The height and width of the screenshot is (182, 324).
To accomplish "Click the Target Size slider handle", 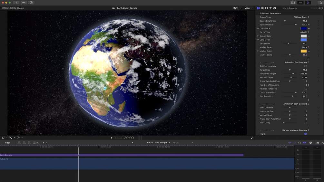I will (290, 70).
